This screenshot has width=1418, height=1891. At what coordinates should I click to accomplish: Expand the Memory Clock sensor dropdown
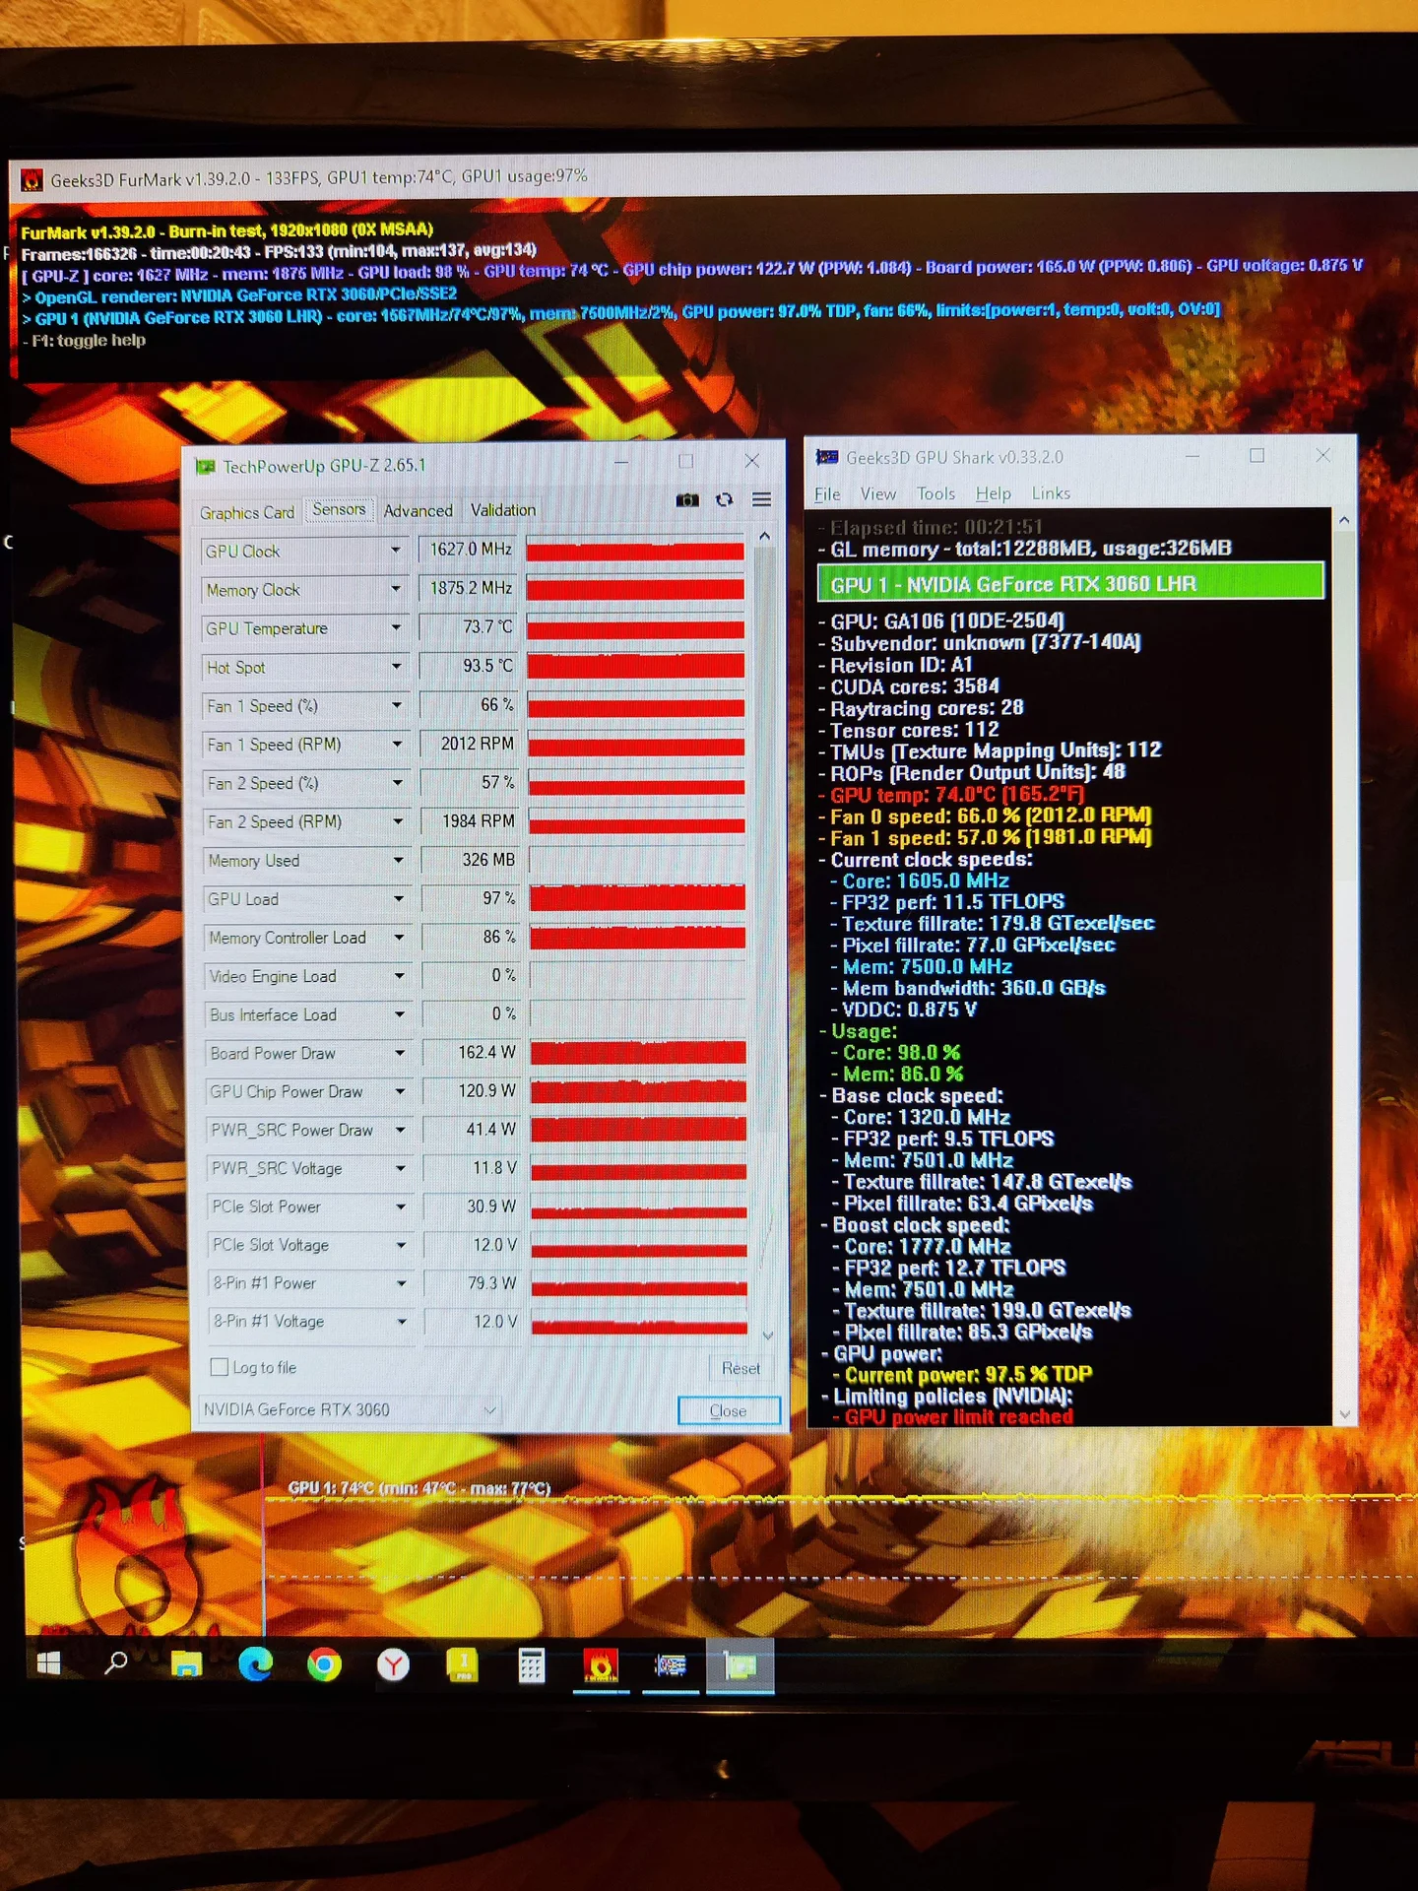[x=396, y=589]
